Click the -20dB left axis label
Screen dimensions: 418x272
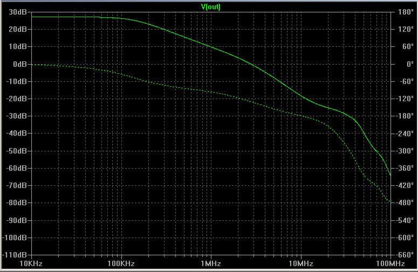17,99
